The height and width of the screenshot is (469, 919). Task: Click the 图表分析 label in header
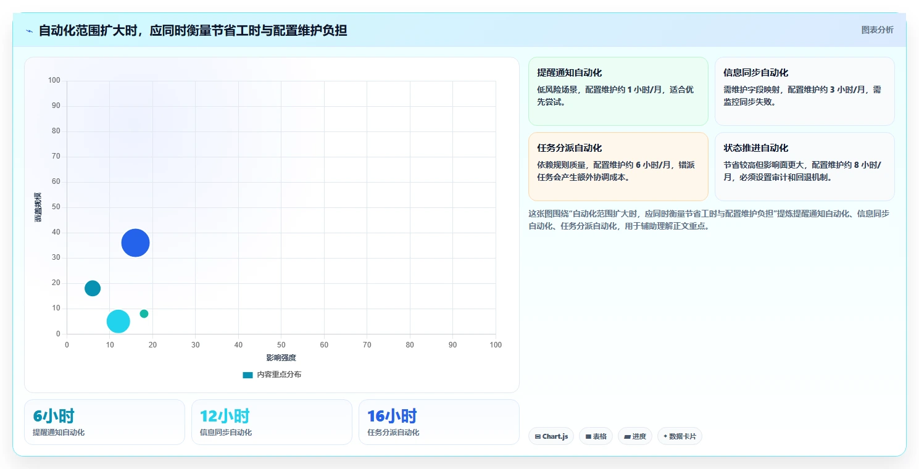click(877, 30)
